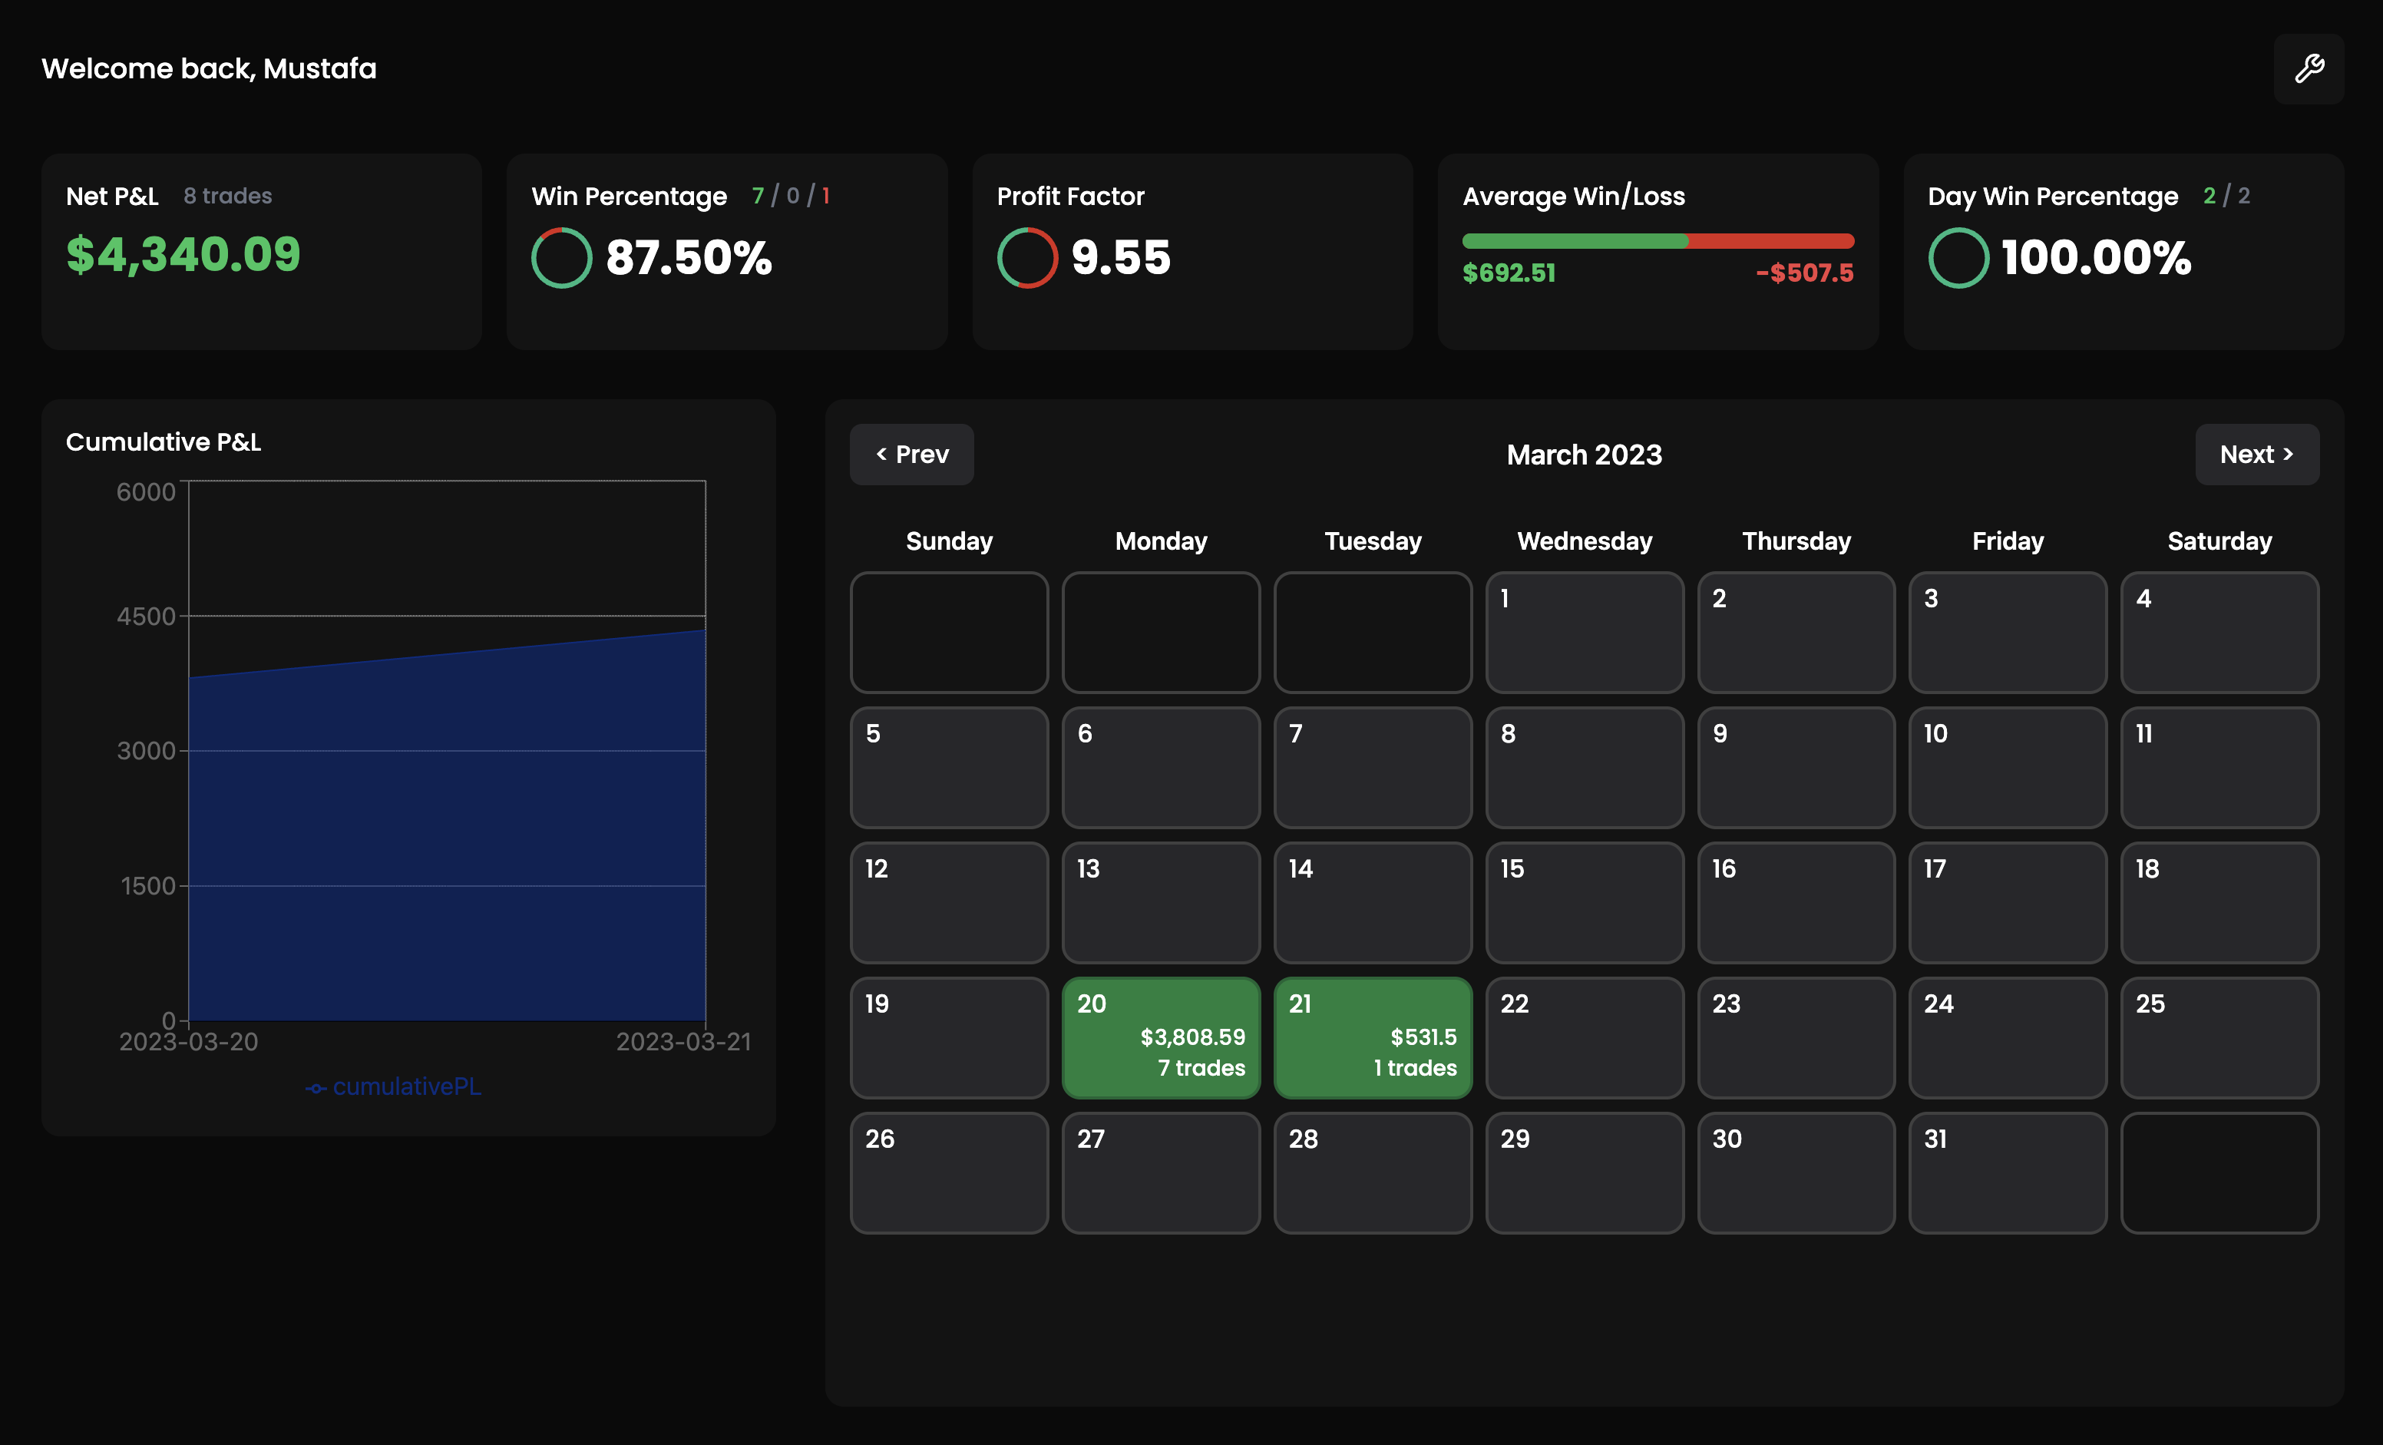The height and width of the screenshot is (1445, 2383).
Task: Open the March 2023 month header
Action: click(x=1583, y=455)
